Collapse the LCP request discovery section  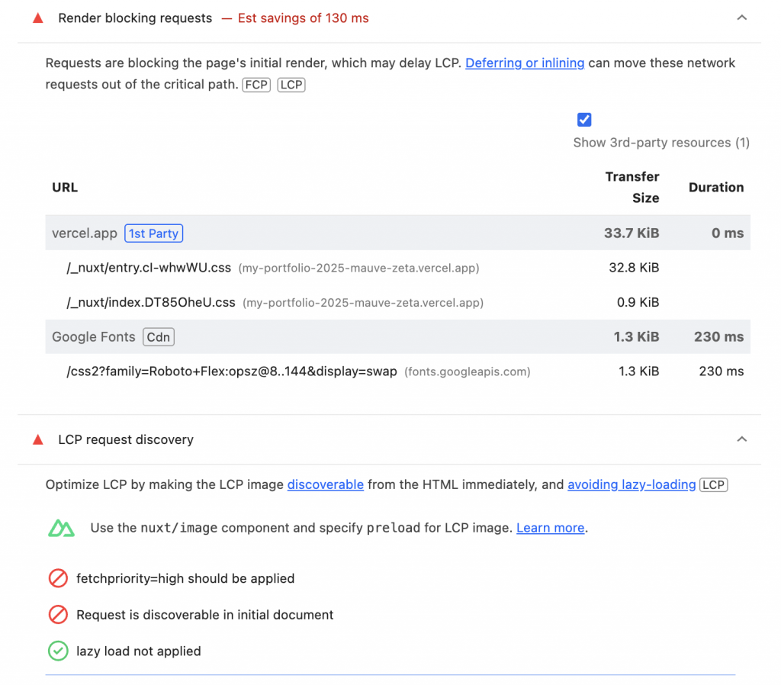741,439
